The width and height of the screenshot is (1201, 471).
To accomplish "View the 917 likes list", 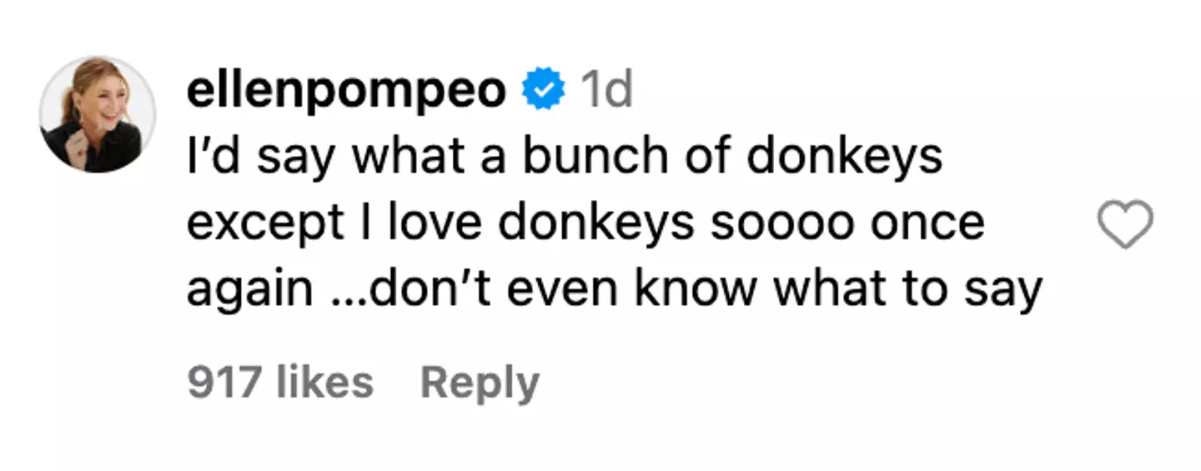I will pos(279,383).
